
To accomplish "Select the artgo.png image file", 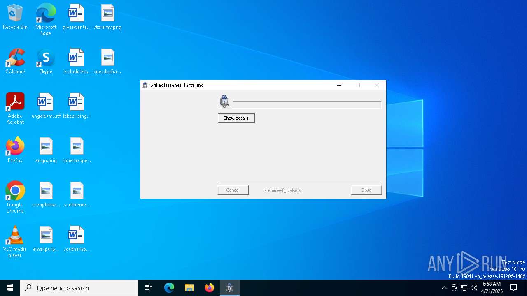I will coord(46,150).
